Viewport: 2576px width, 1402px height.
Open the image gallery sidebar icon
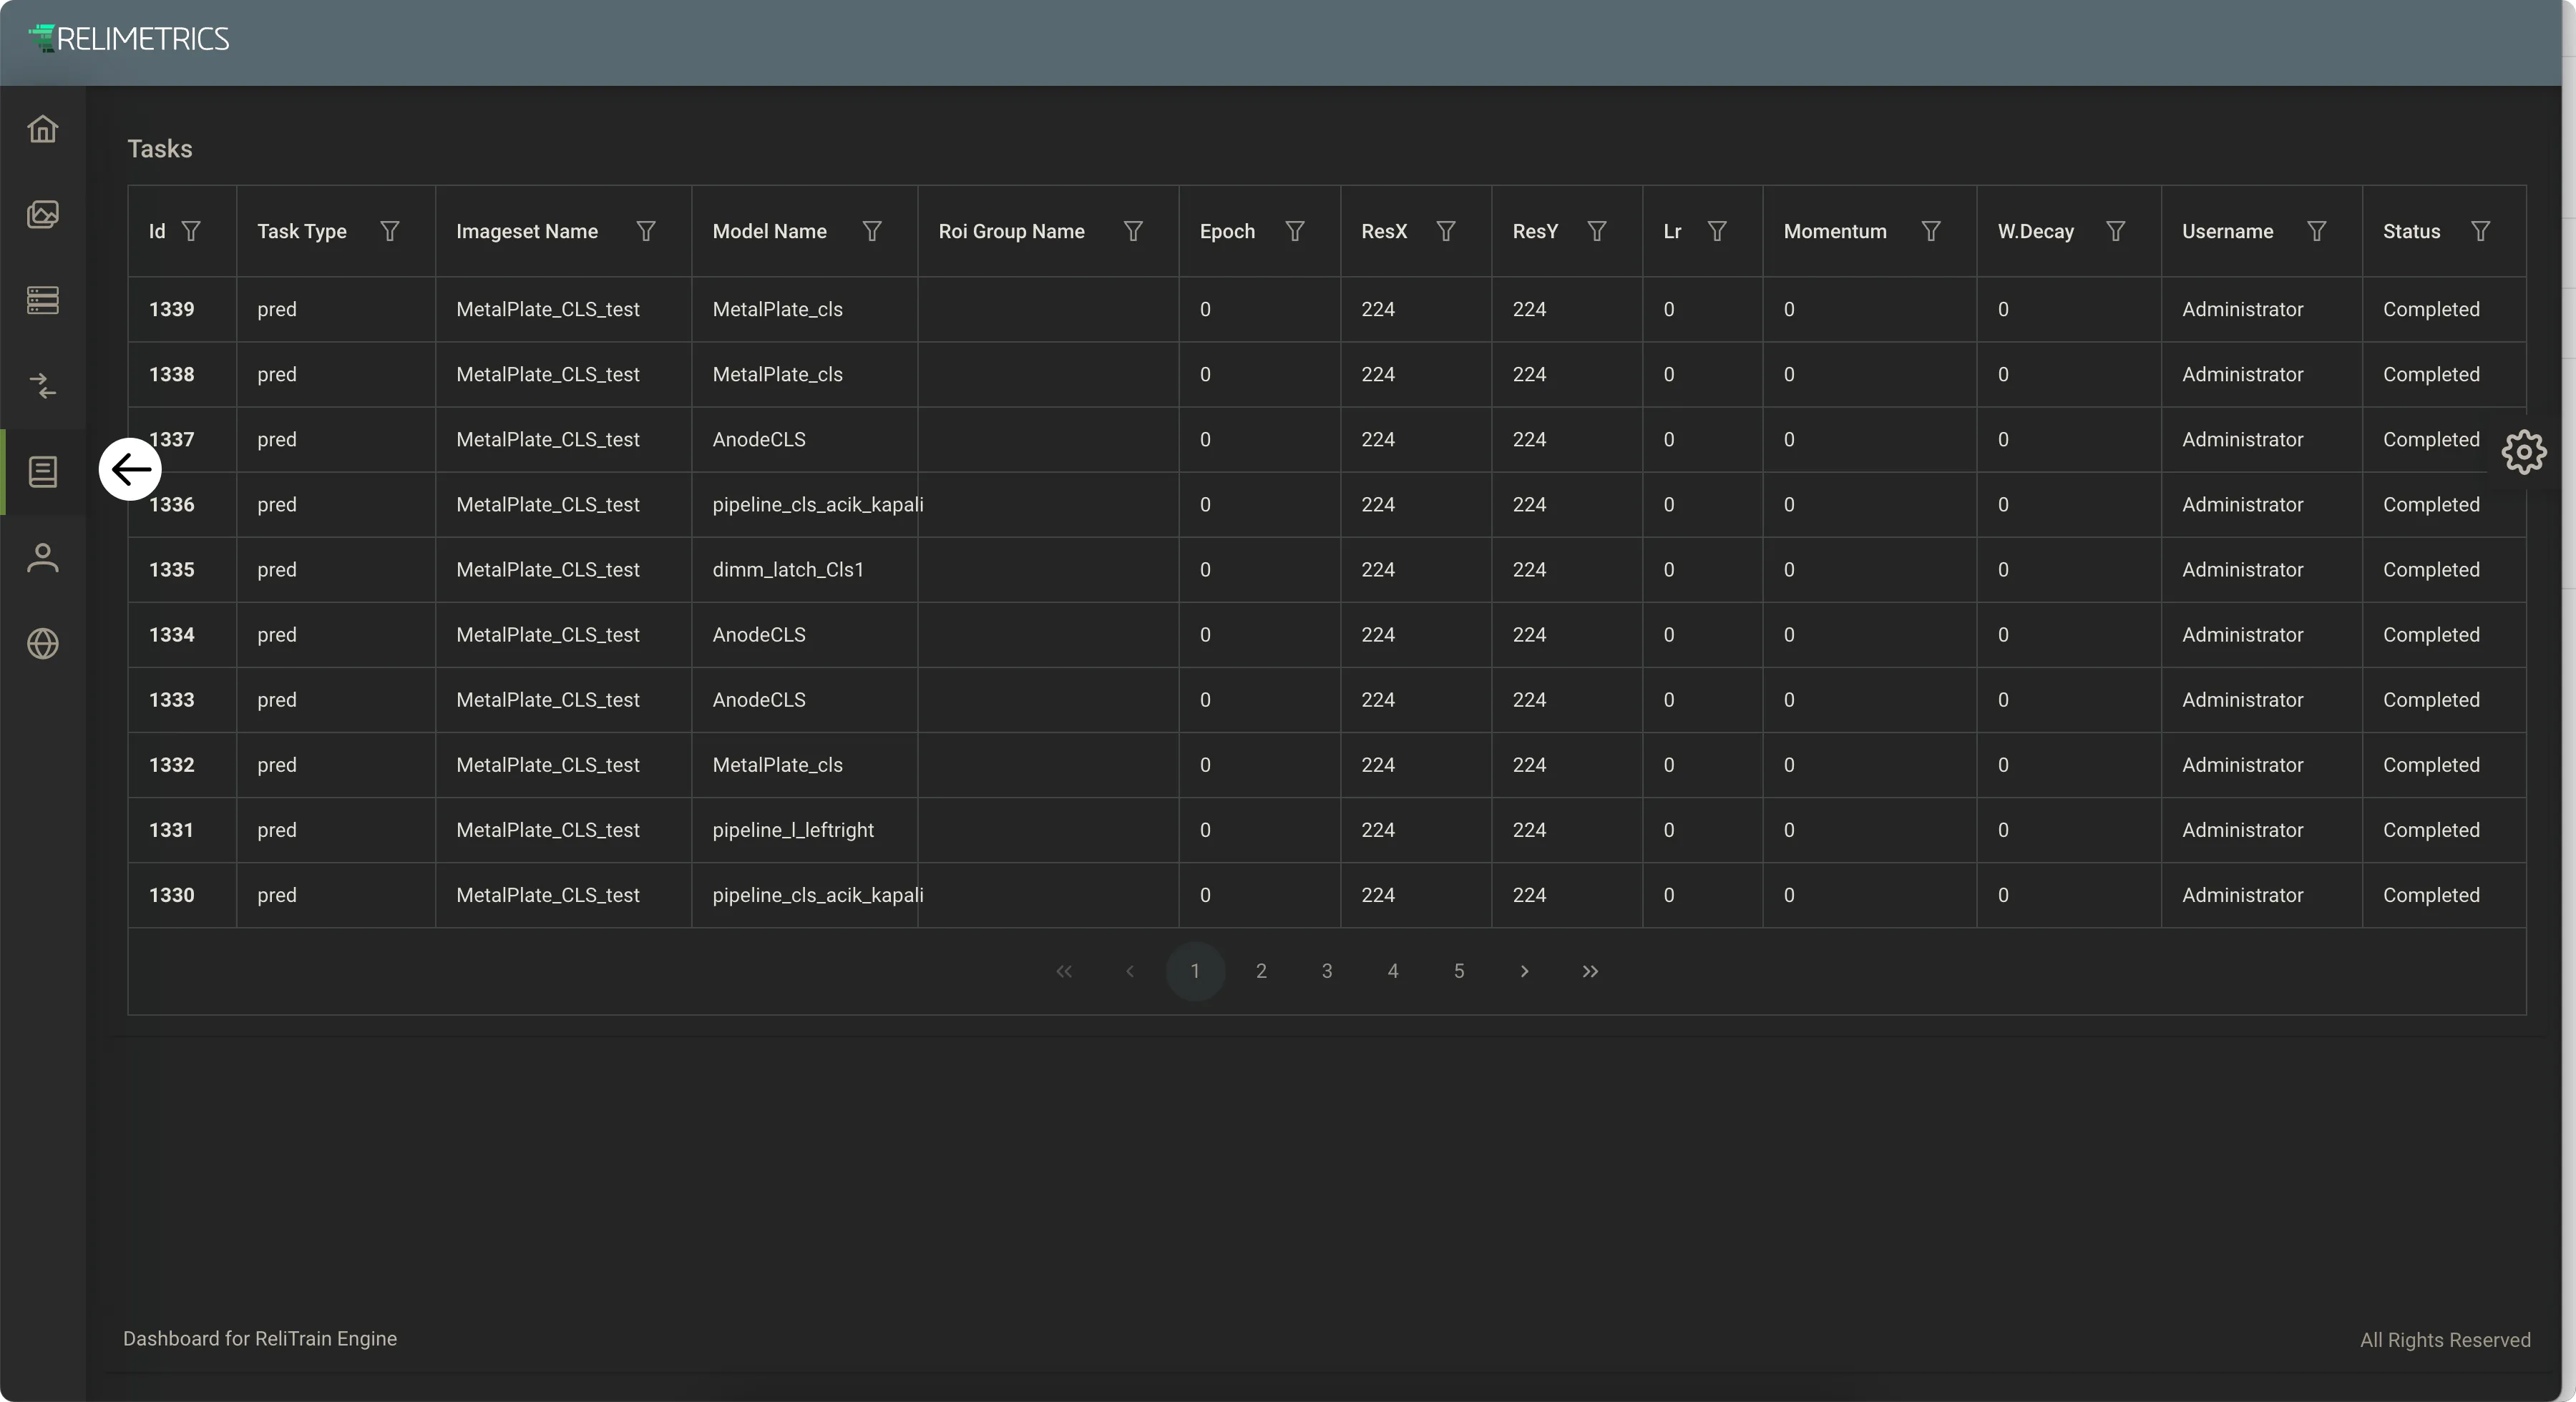(x=43, y=214)
